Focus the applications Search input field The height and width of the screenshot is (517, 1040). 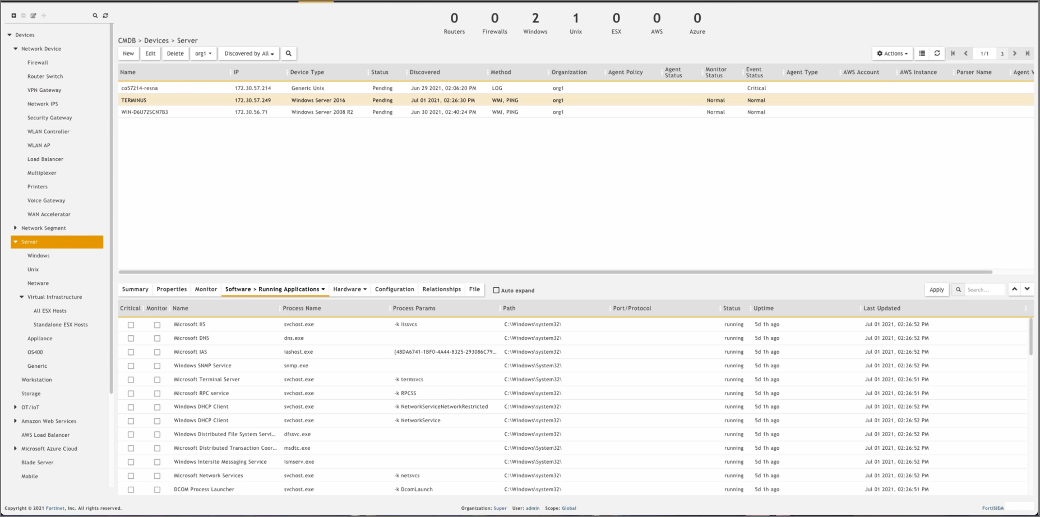(984, 290)
